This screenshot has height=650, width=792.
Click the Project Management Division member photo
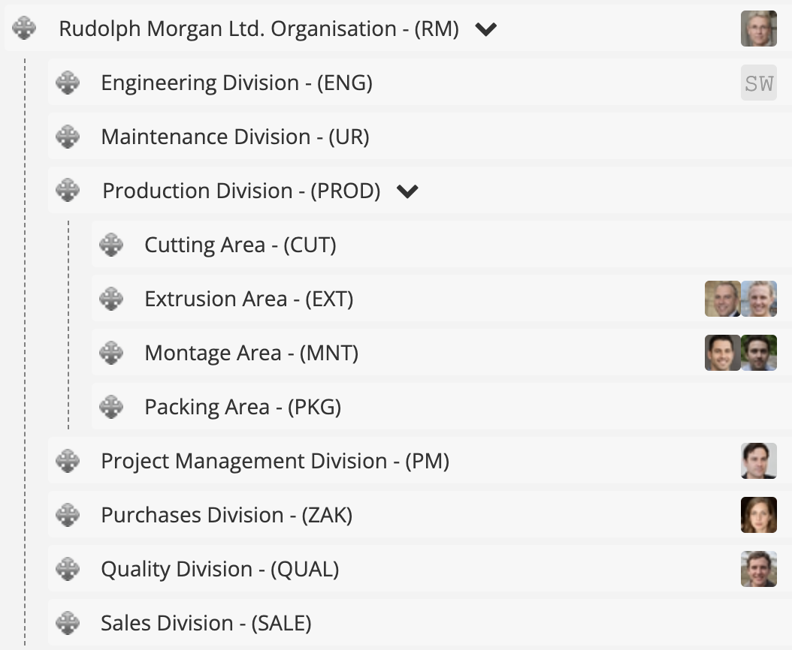758,461
